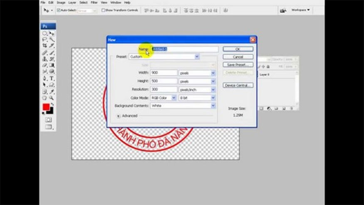Click Cancel in the New dialog
The image size is (364, 205).
tap(238, 57)
